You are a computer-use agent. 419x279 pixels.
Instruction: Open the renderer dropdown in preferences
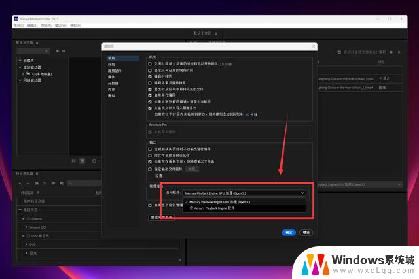tap(244, 193)
